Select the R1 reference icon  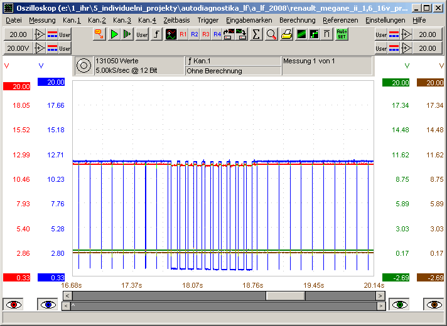pos(183,34)
